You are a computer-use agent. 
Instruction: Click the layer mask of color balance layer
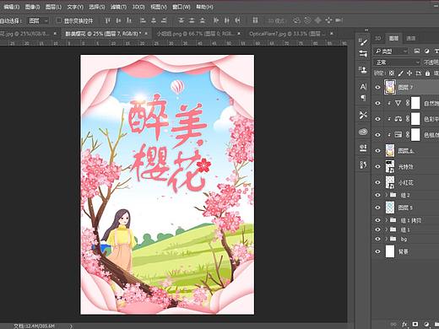[415, 119]
